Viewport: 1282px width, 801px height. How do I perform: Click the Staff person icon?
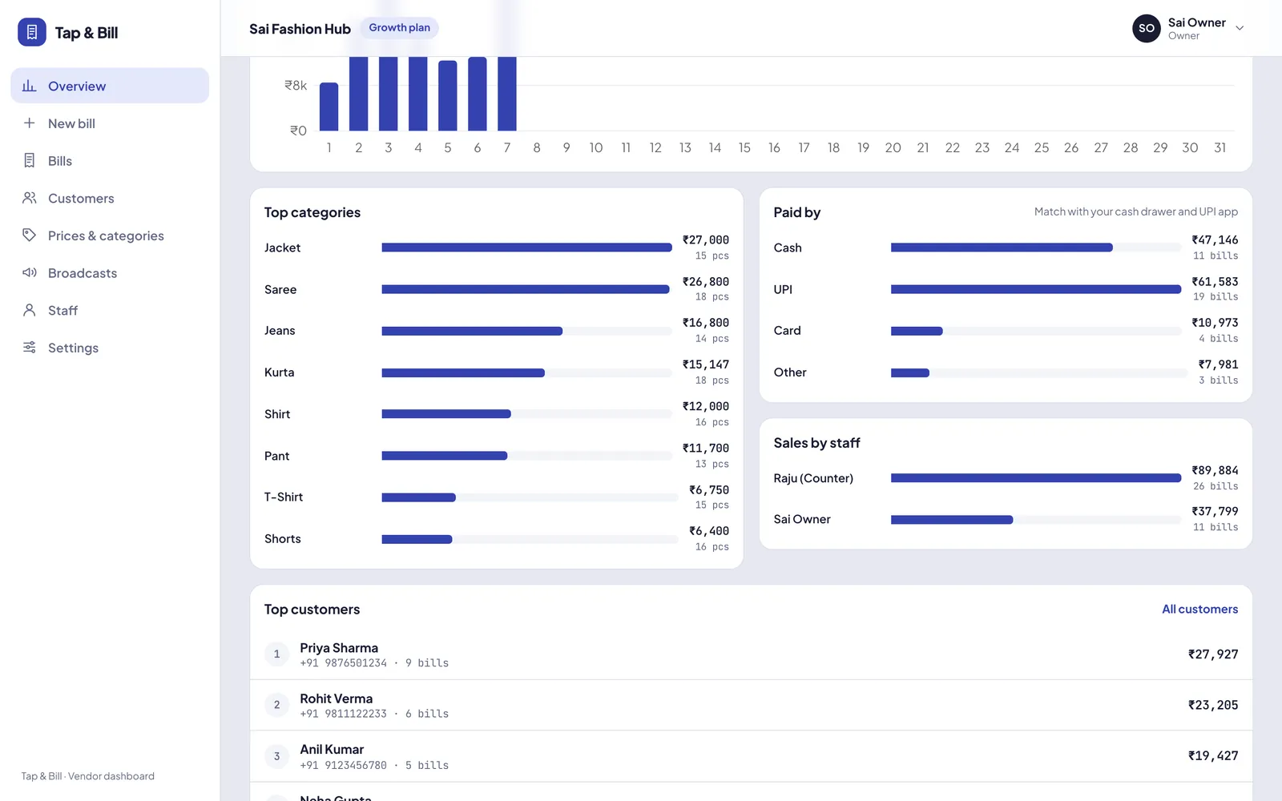(x=30, y=310)
